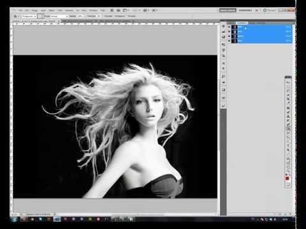The height and width of the screenshot is (229, 306).
Task: Open the Filter menu
Action: [60, 10]
